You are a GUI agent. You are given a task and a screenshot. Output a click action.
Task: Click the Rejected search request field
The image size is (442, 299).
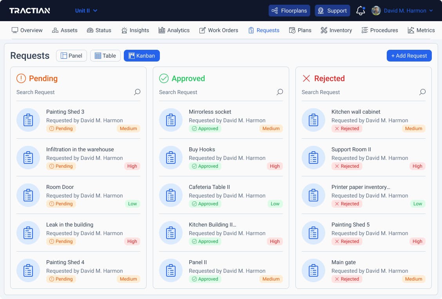[364, 92]
